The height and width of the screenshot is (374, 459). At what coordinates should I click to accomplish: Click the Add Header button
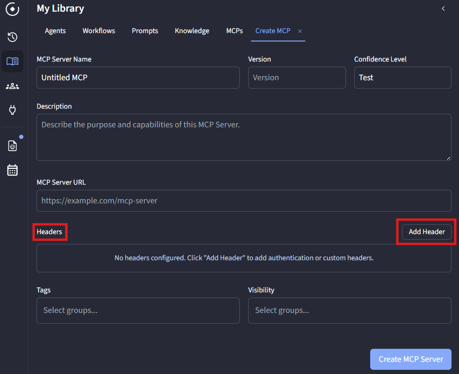click(426, 232)
